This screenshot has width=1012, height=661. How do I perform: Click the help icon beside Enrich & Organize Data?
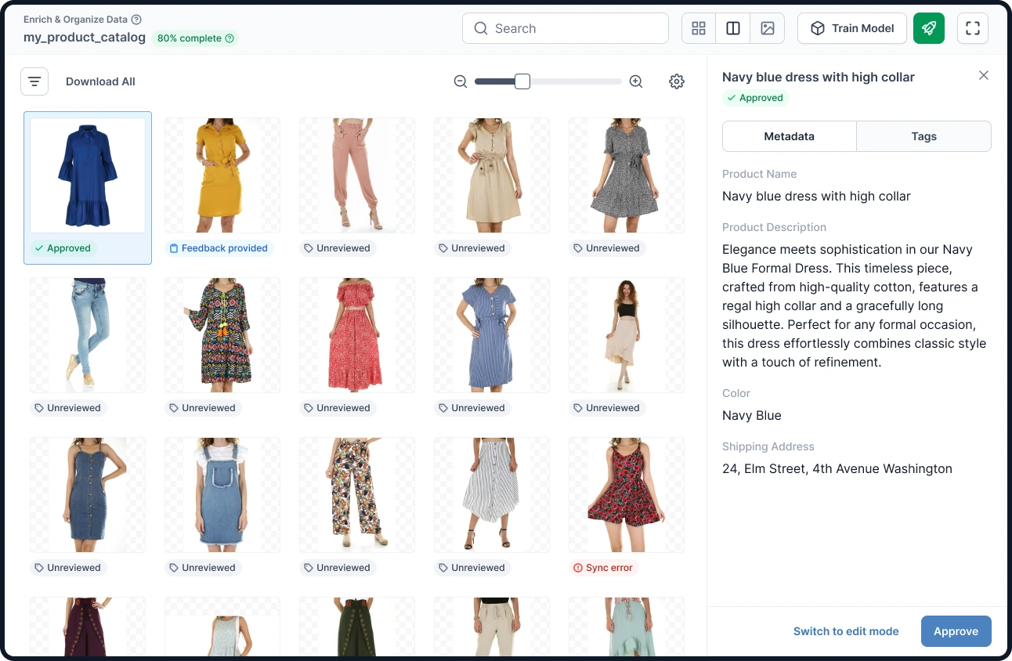tap(136, 20)
